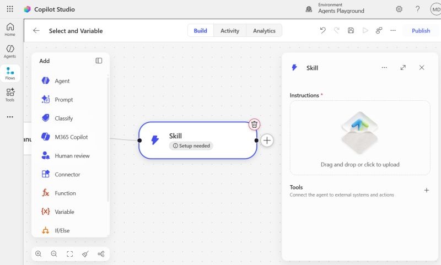This screenshot has width=441, height=265.
Task: Run the flow with play icon
Action: (x=365, y=30)
